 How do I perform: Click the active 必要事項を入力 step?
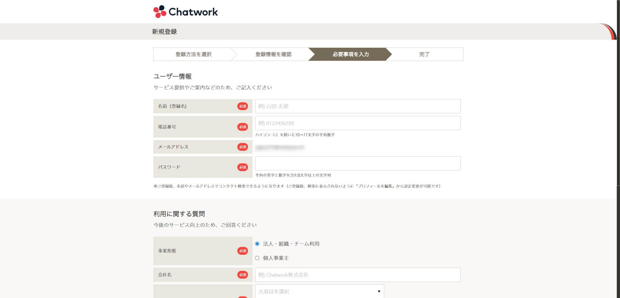click(350, 54)
